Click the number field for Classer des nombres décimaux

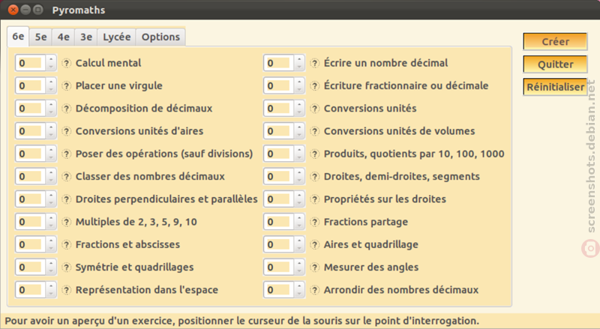click(x=31, y=177)
